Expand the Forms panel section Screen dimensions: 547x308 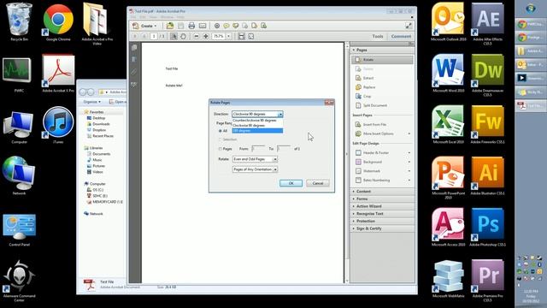[382, 198]
